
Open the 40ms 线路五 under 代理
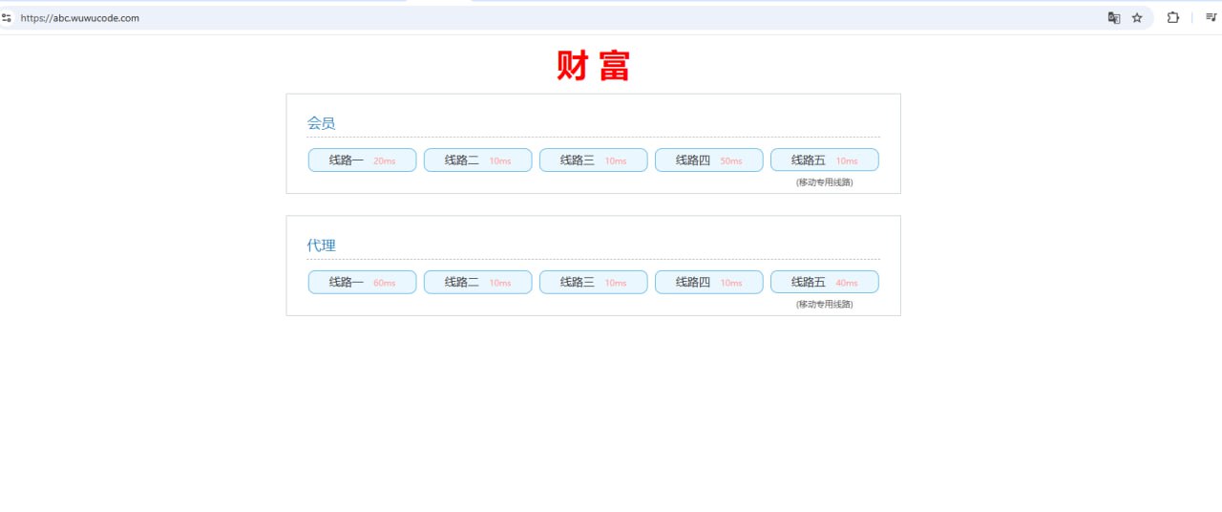(x=824, y=283)
